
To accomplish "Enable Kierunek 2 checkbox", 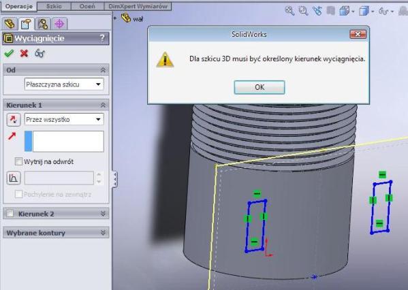I will (x=10, y=214).
